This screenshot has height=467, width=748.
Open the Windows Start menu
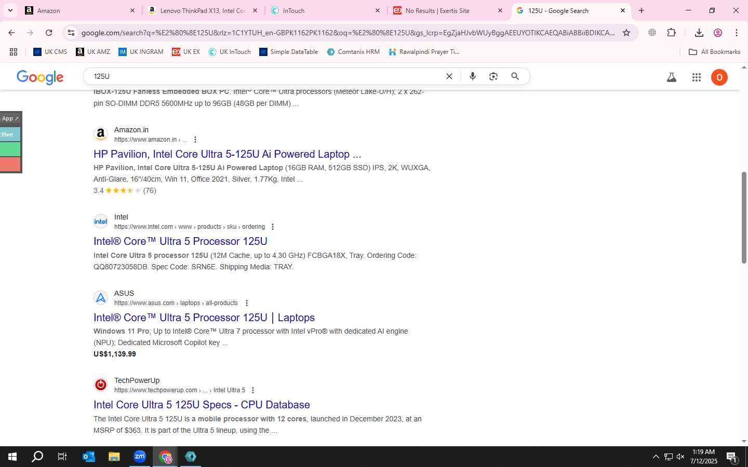point(12,457)
